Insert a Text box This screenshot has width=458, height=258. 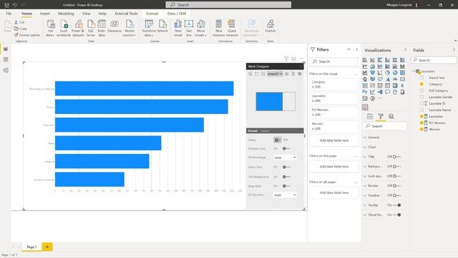tap(189, 28)
